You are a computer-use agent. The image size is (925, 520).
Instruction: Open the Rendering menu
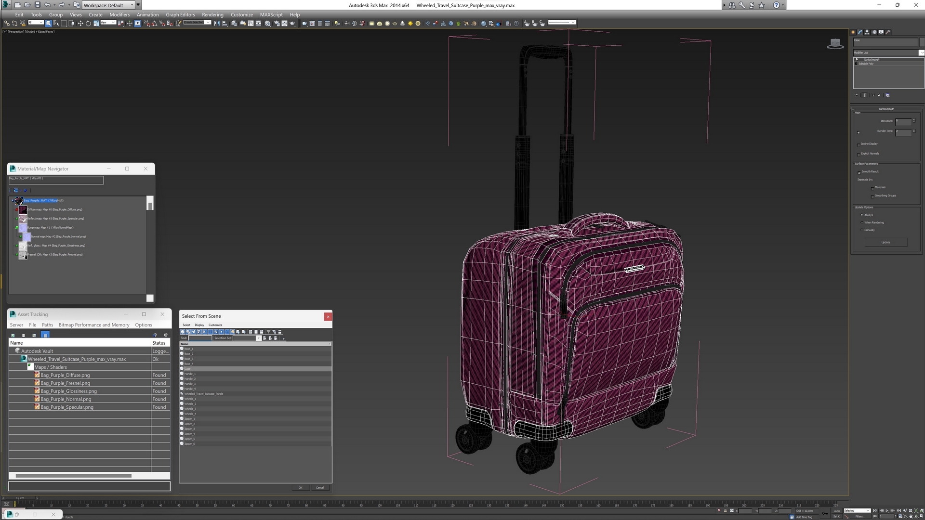coord(212,14)
